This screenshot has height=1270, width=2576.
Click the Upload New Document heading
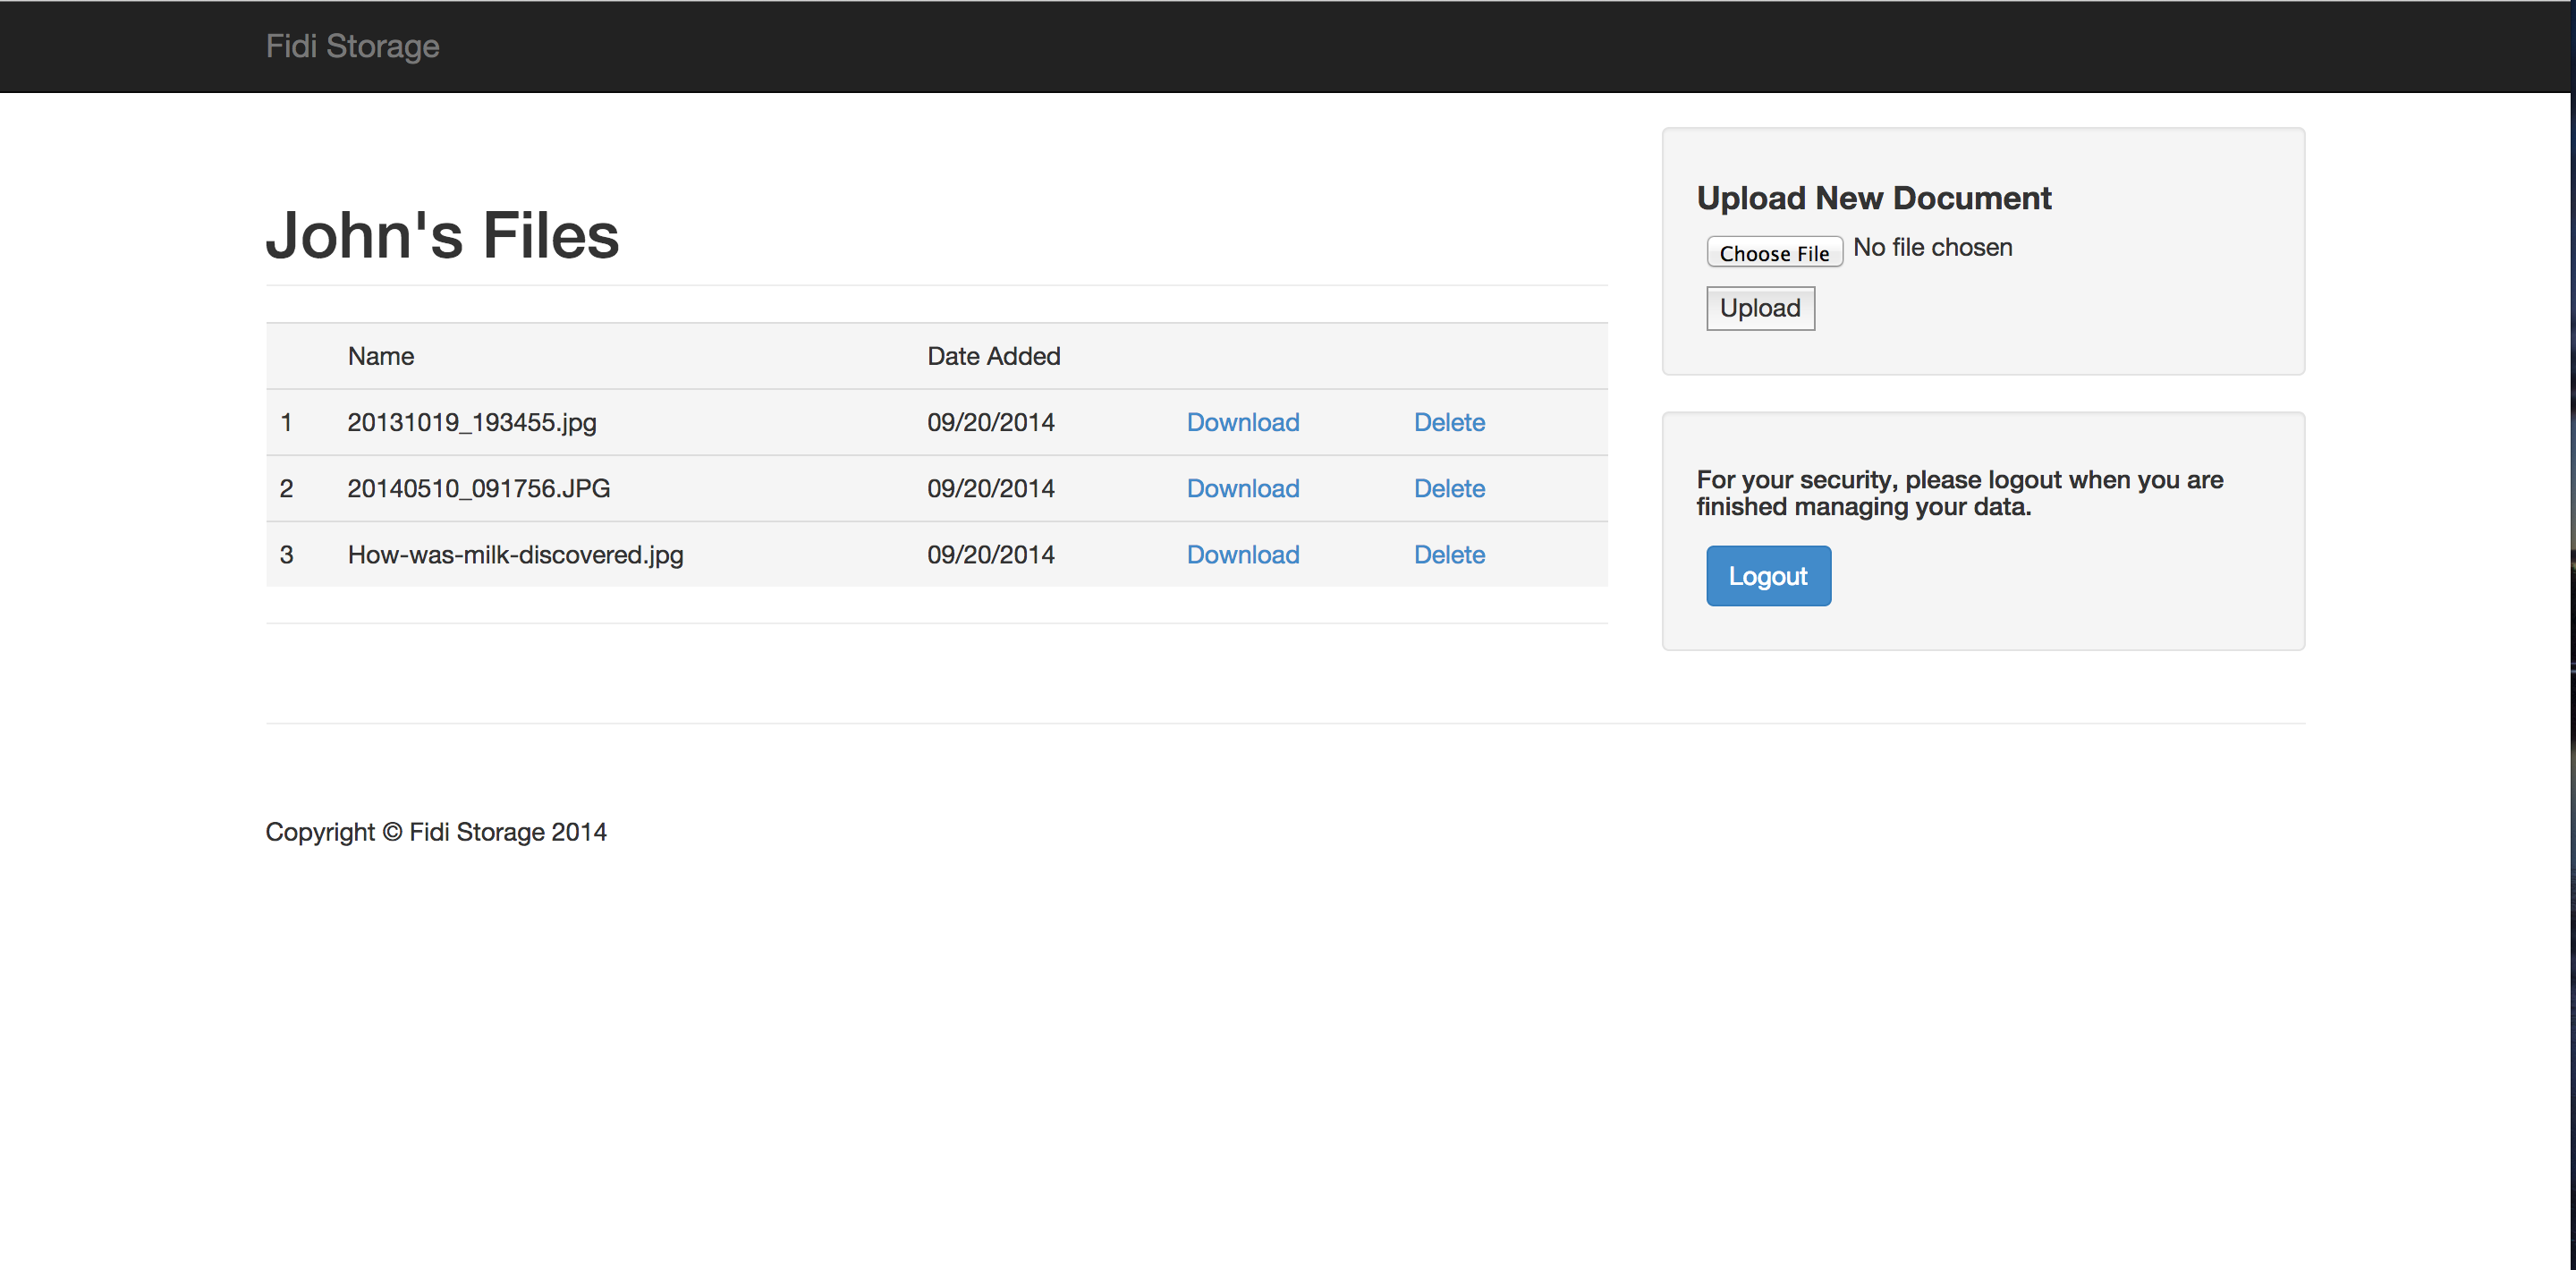click(x=1873, y=198)
